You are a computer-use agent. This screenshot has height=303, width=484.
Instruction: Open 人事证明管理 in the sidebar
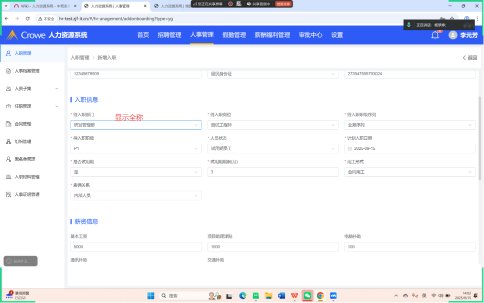point(26,194)
